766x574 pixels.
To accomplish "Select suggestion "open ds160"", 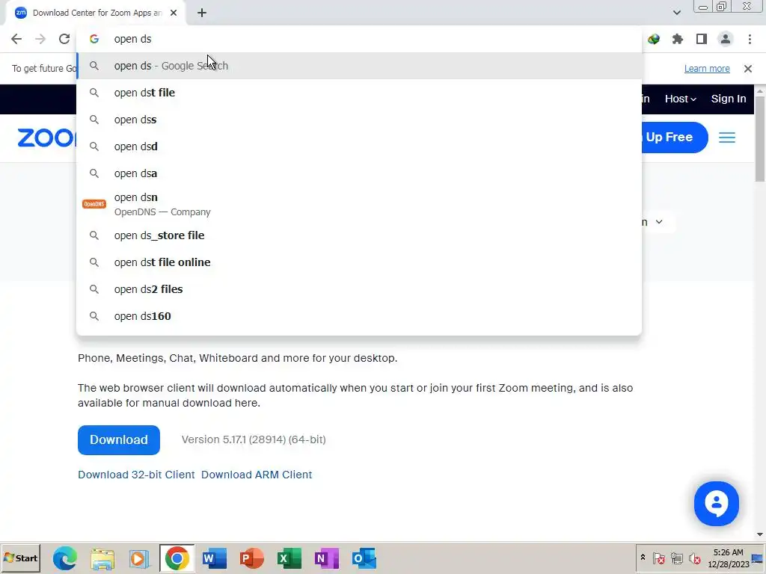I will (x=359, y=316).
